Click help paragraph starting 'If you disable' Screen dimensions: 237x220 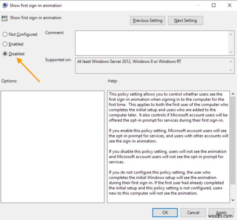point(167,156)
